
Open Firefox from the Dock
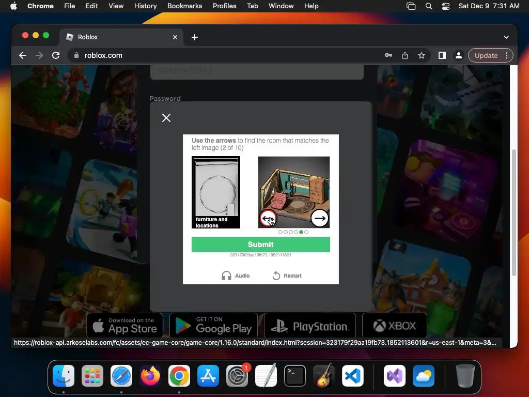[150, 376]
